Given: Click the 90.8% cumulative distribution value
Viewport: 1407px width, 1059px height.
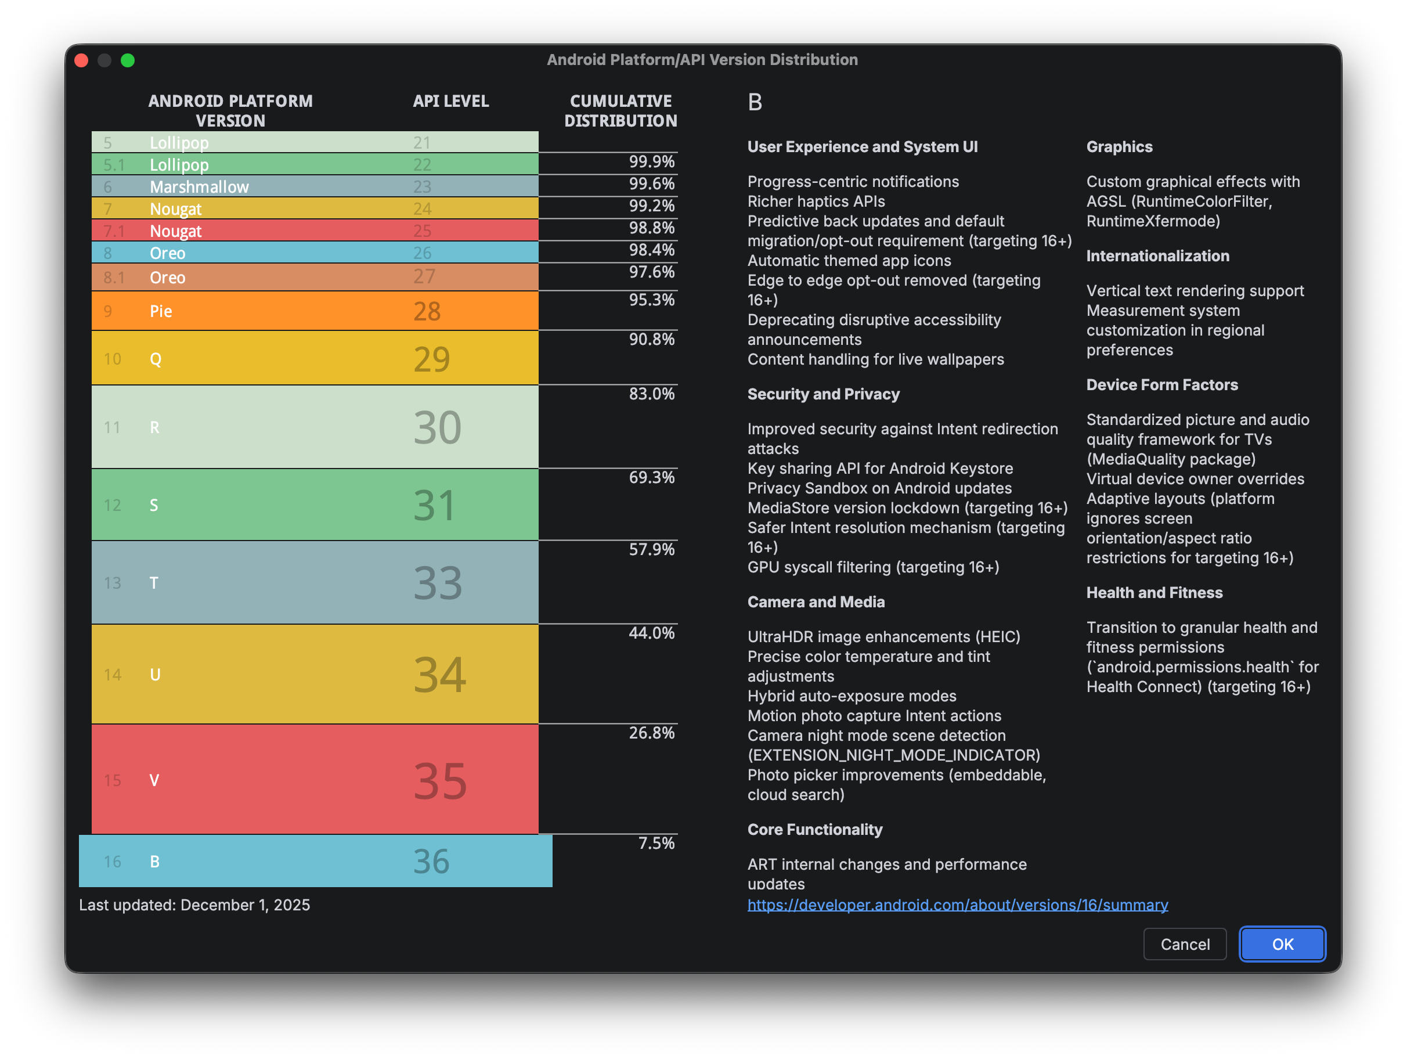Looking at the screenshot, I should point(651,339).
